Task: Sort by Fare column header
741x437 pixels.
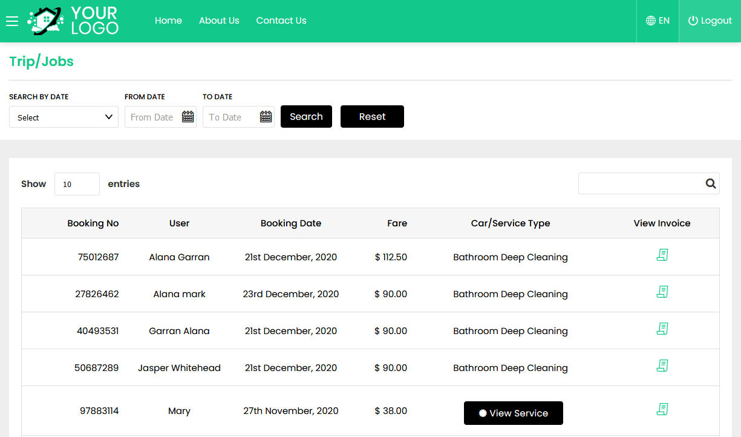Action: [397, 223]
